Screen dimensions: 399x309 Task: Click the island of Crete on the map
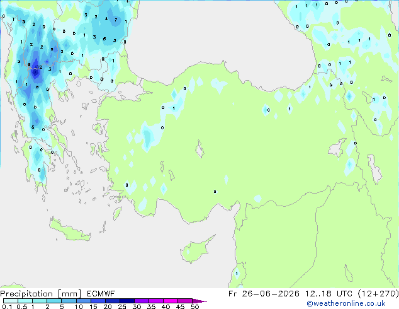70,230
